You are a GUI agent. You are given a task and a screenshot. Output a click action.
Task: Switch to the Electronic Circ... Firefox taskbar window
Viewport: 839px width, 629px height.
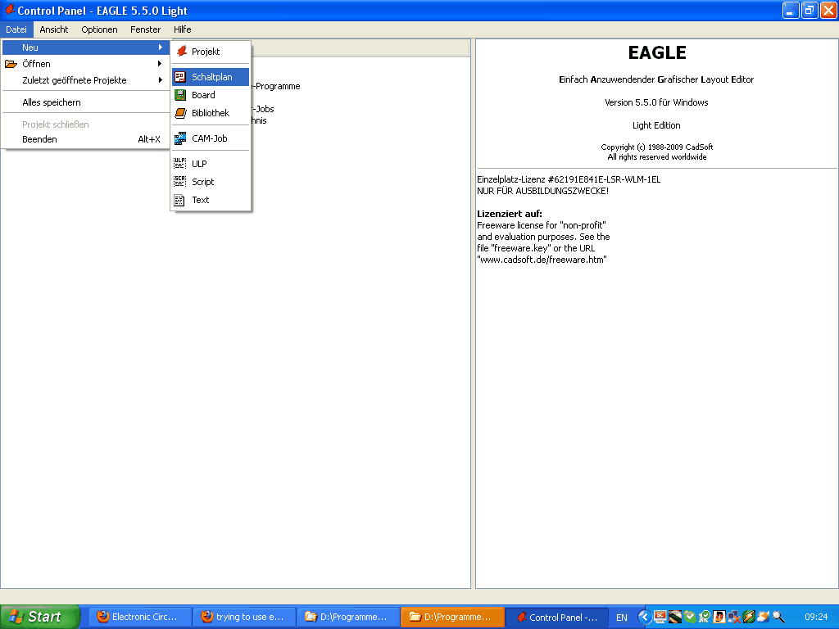139,618
